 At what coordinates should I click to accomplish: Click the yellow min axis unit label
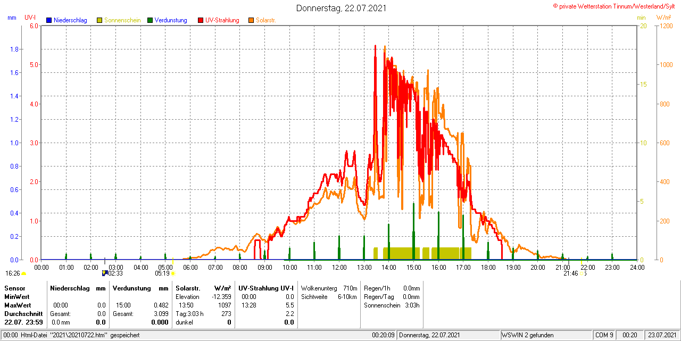pos(641,18)
